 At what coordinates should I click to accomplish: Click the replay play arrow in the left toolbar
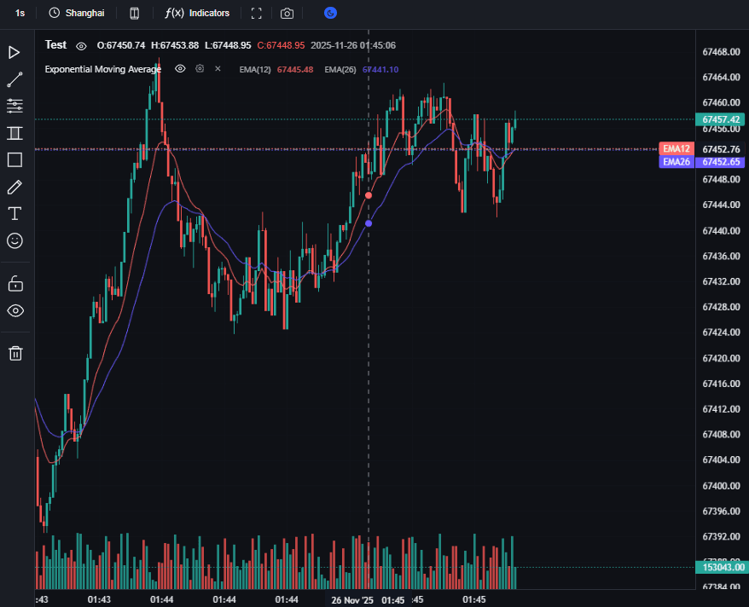point(15,53)
